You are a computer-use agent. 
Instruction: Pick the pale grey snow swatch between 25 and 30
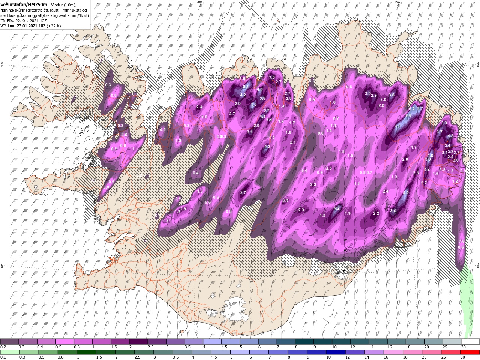pos(451,342)
